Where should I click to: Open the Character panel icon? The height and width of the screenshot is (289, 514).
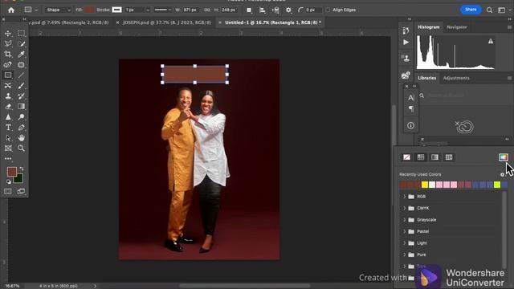(x=410, y=98)
